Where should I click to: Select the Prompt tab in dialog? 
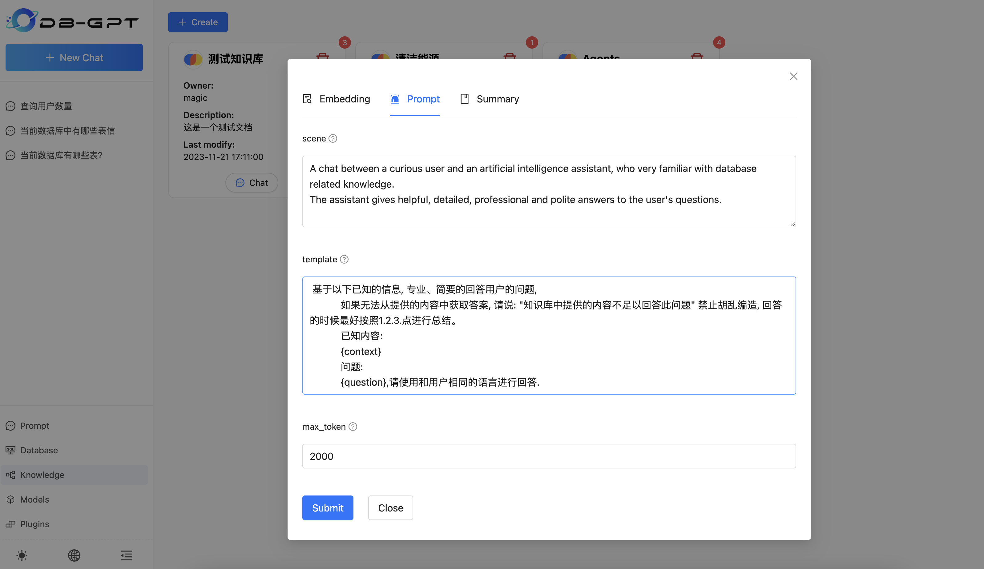click(415, 99)
